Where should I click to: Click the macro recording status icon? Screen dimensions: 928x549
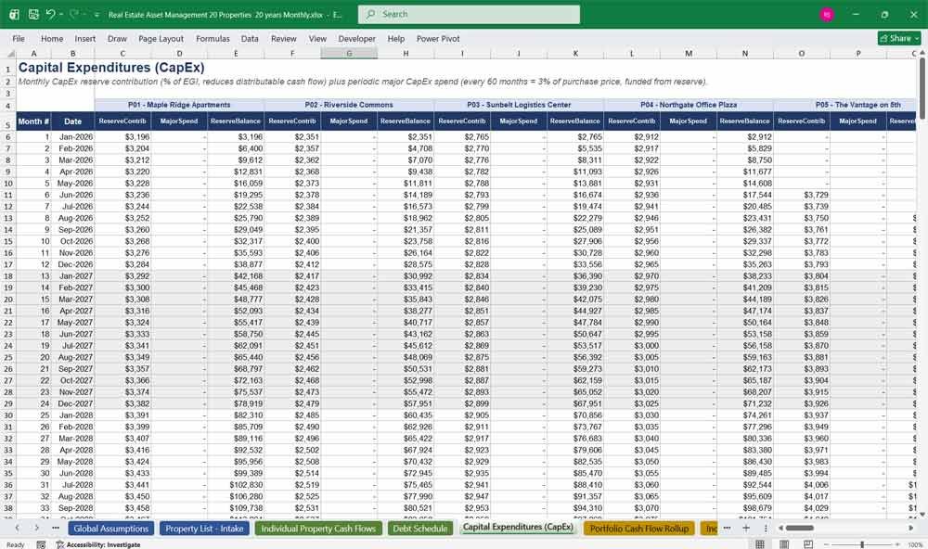tap(41, 544)
